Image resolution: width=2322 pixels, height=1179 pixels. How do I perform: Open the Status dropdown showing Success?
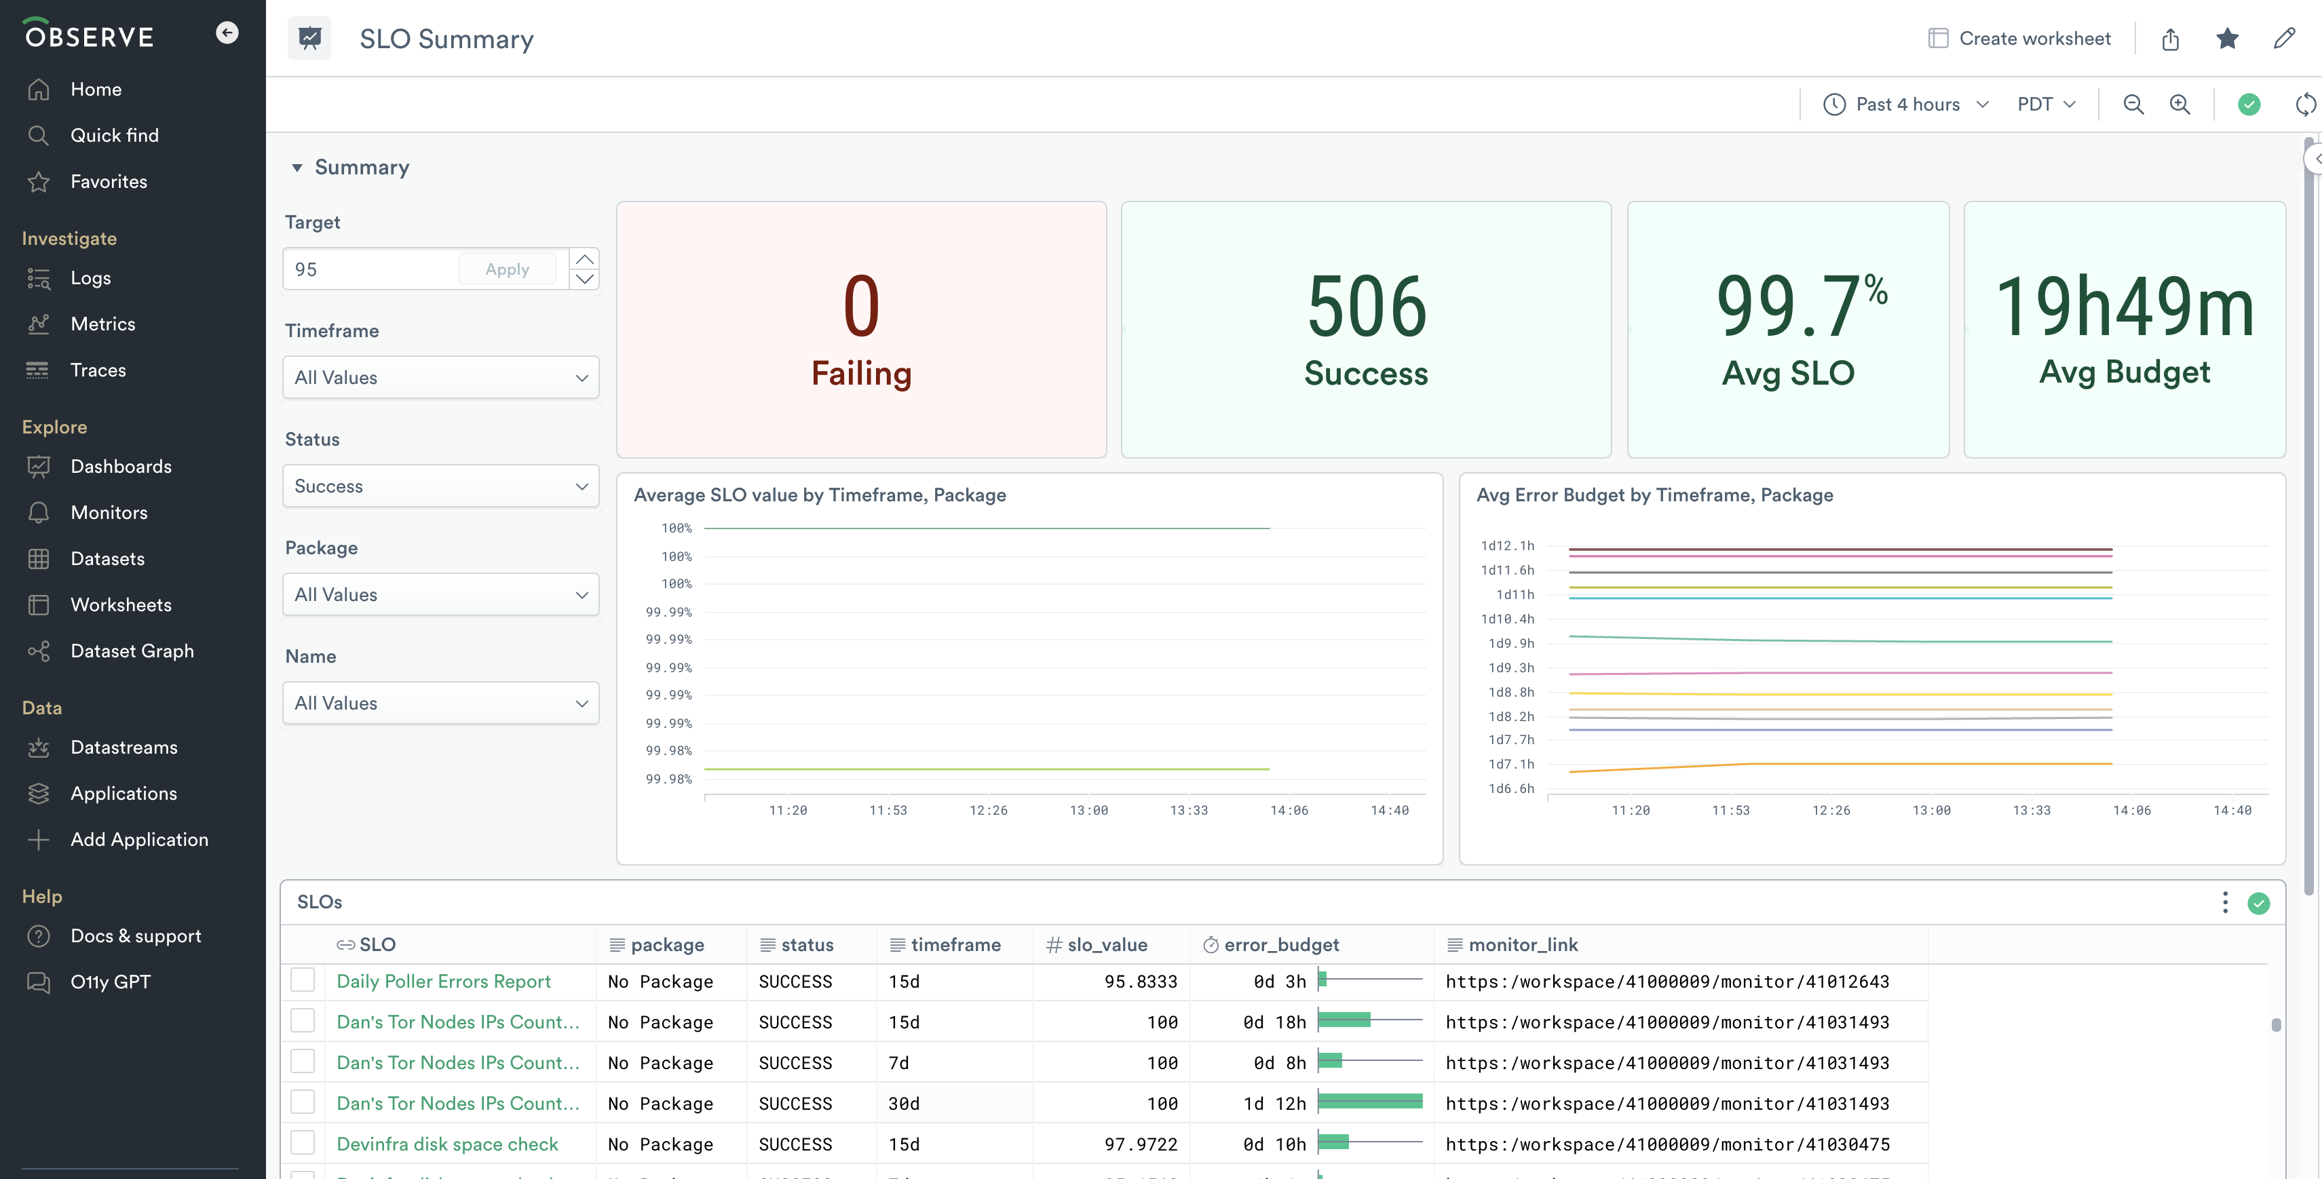(x=440, y=486)
